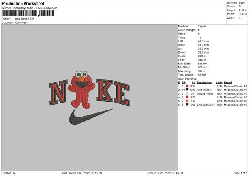Click the Height value '2.52 in'

[x=243, y=10]
